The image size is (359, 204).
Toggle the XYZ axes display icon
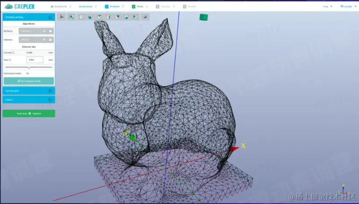click(61, 17)
